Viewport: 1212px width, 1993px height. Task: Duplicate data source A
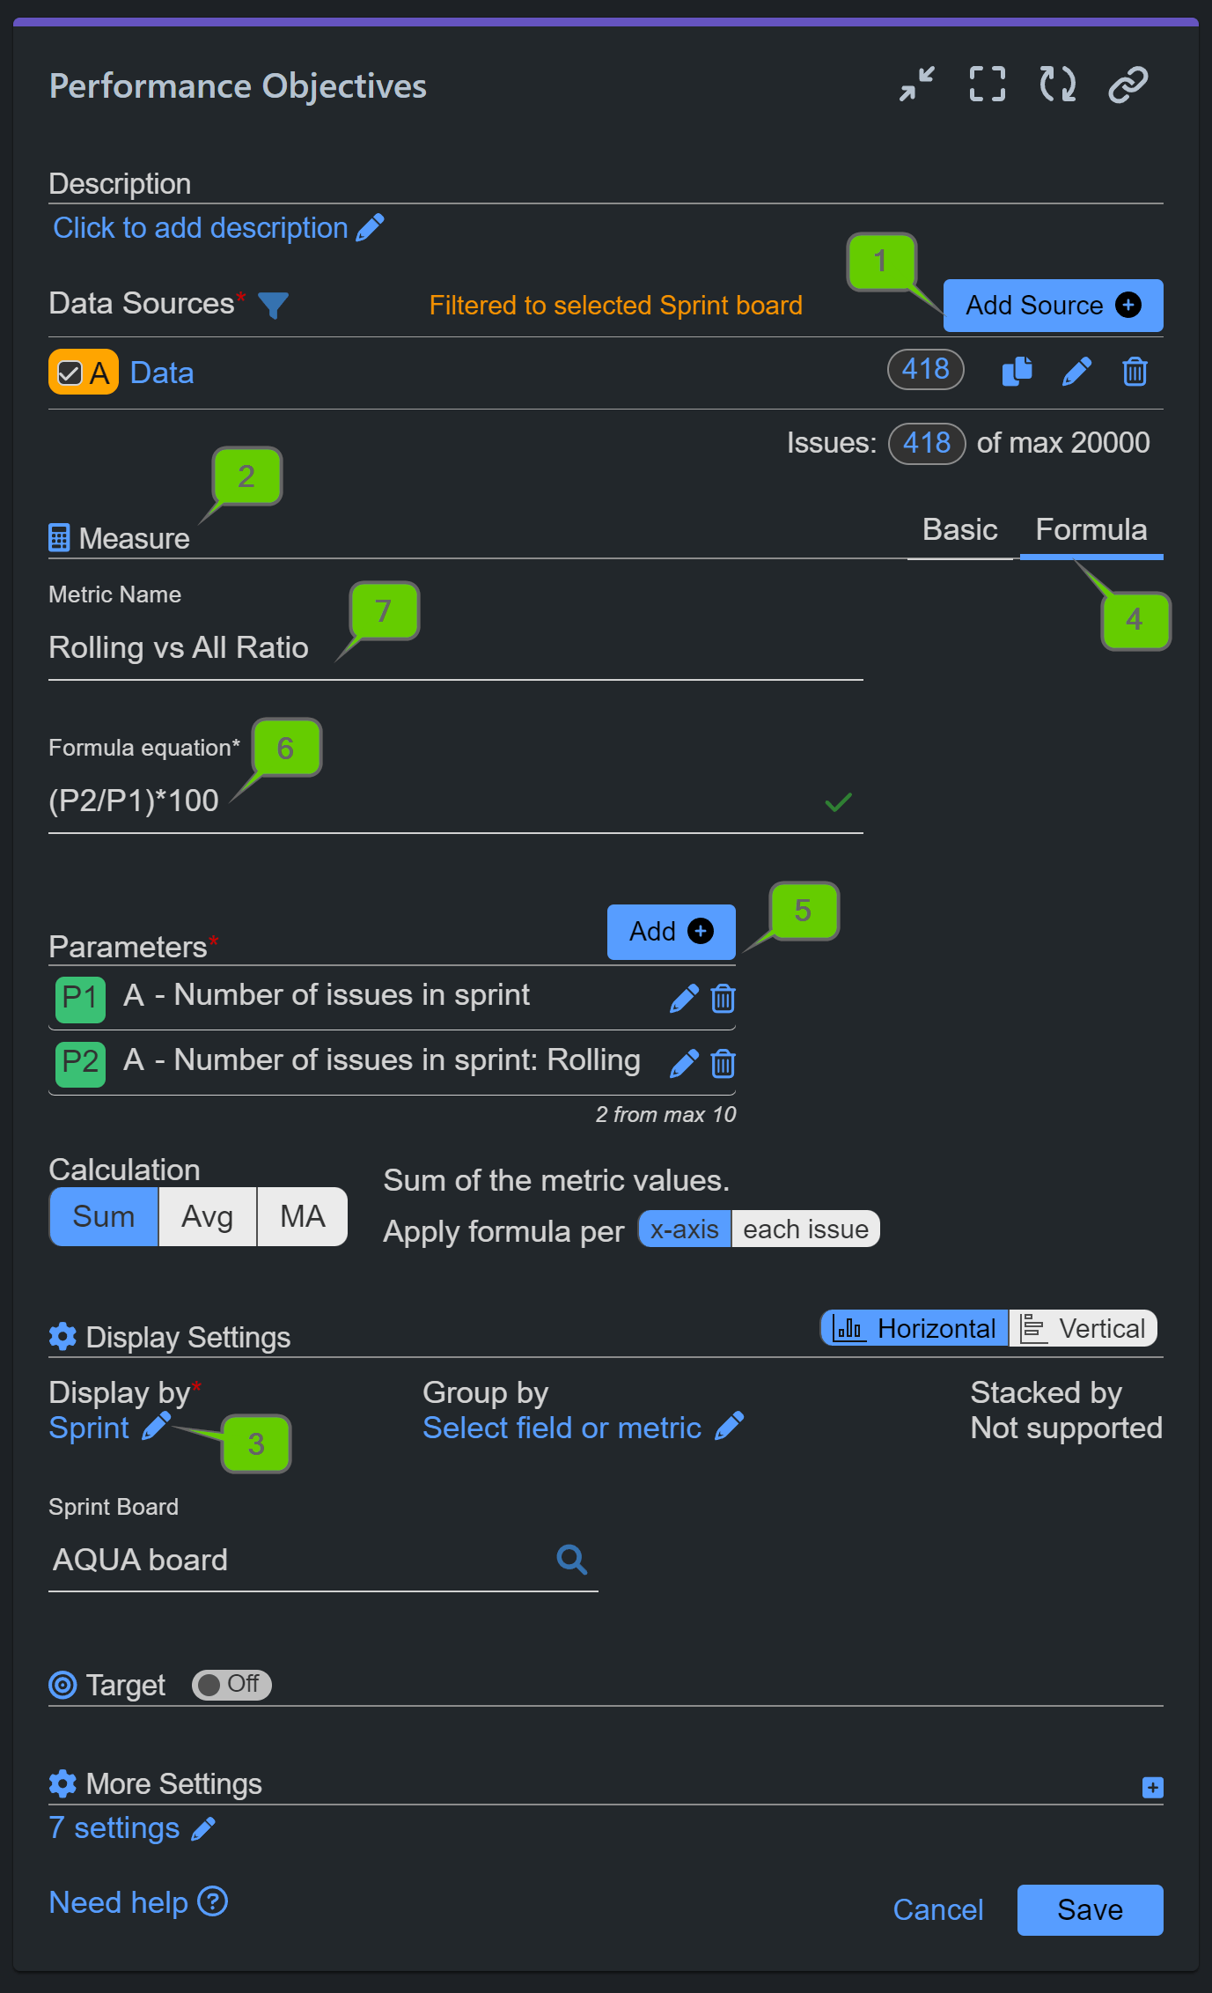(1017, 371)
